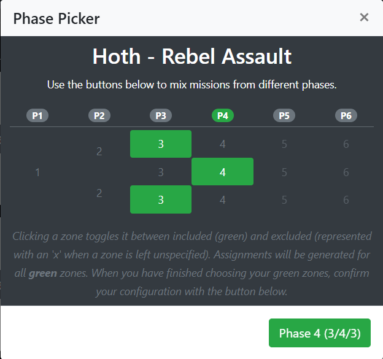The height and width of the screenshot is (359, 383).
Task: Include the top-row zone 5
Action: point(284,144)
